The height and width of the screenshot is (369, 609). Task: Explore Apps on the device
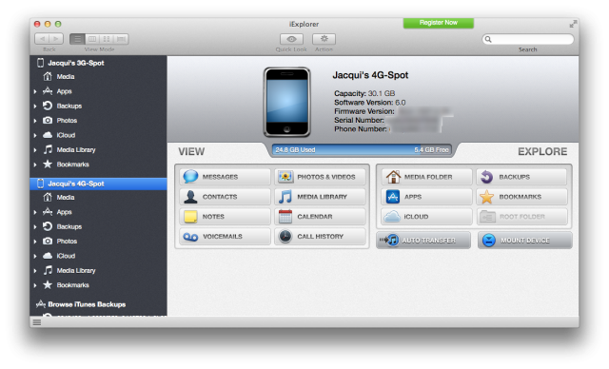click(x=426, y=197)
